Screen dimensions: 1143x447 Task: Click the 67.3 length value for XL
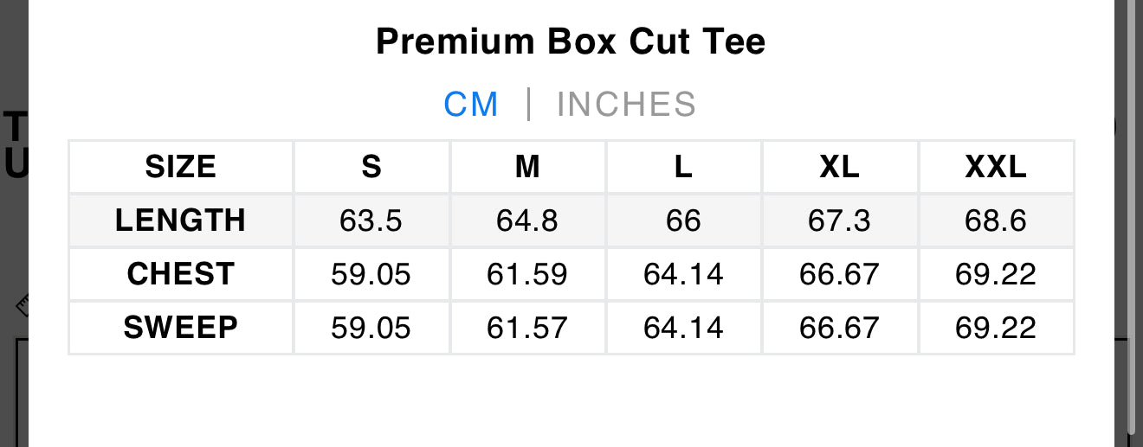[839, 220]
